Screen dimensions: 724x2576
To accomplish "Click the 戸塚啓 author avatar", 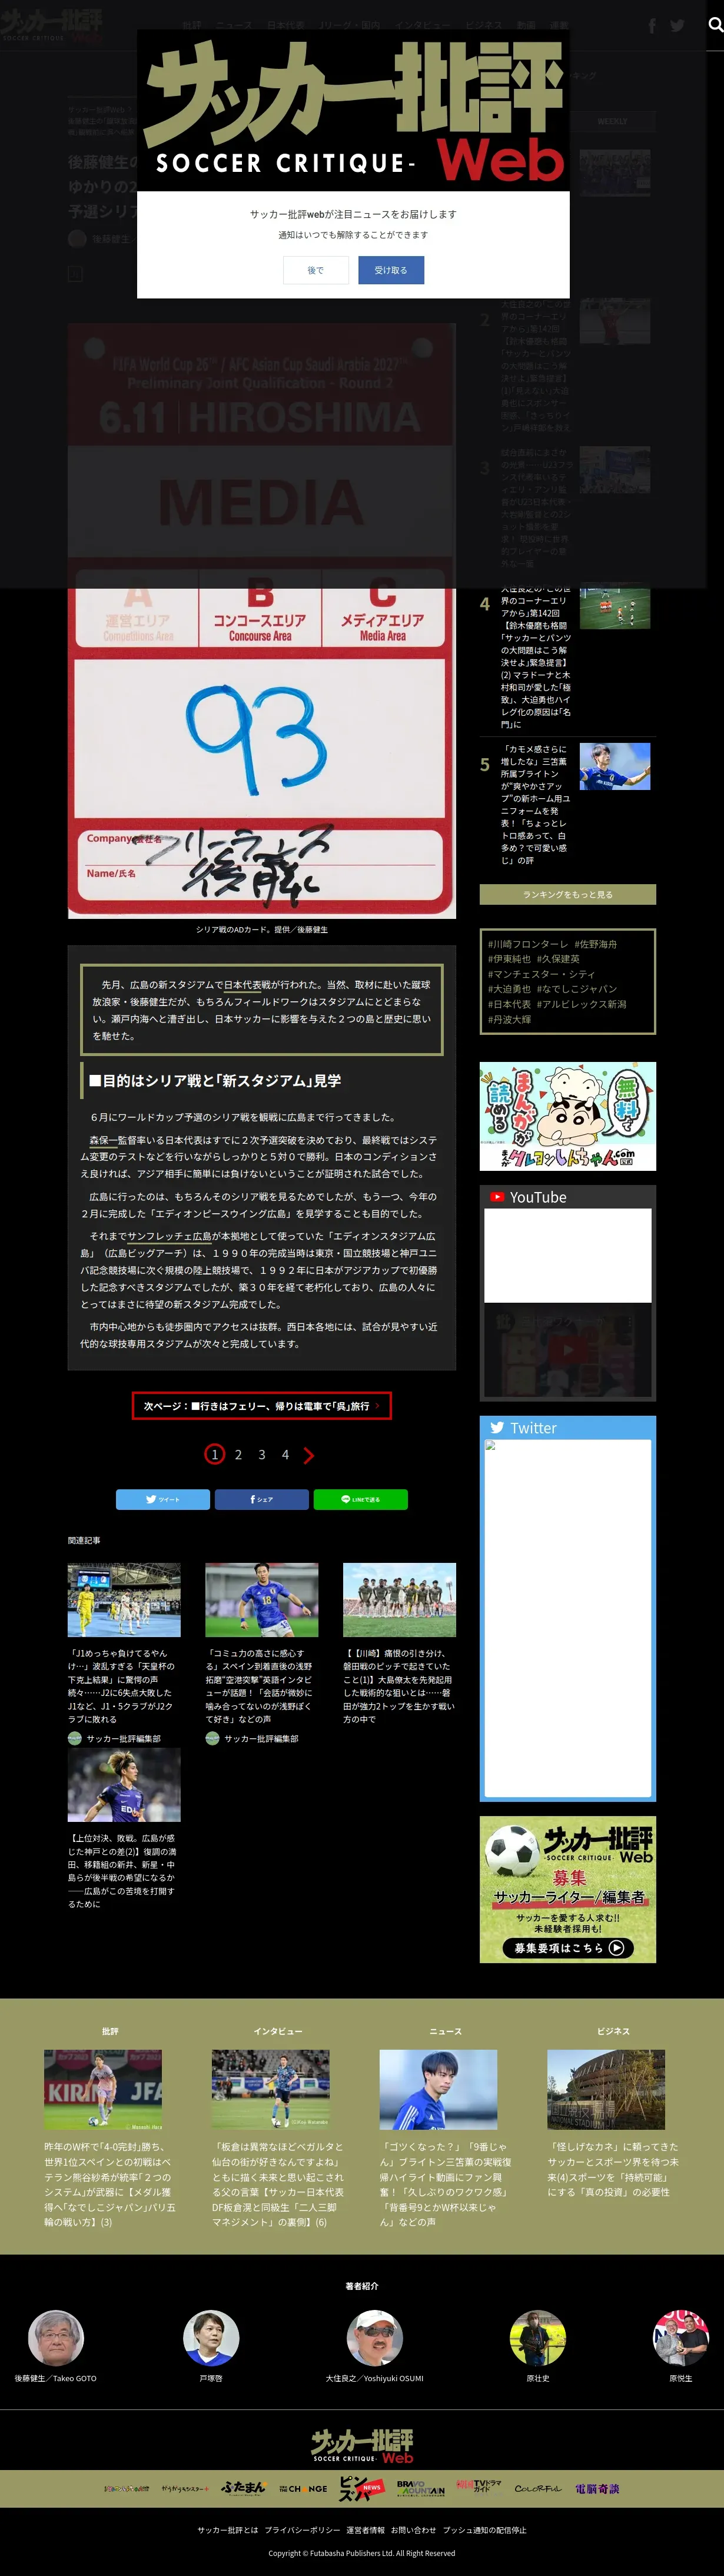I will pyautogui.click(x=211, y=2338).
